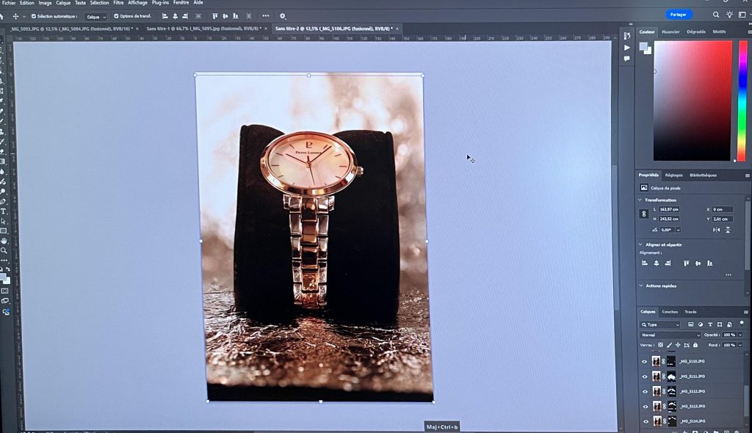Open the Calque auto-select dropdown

95,16
